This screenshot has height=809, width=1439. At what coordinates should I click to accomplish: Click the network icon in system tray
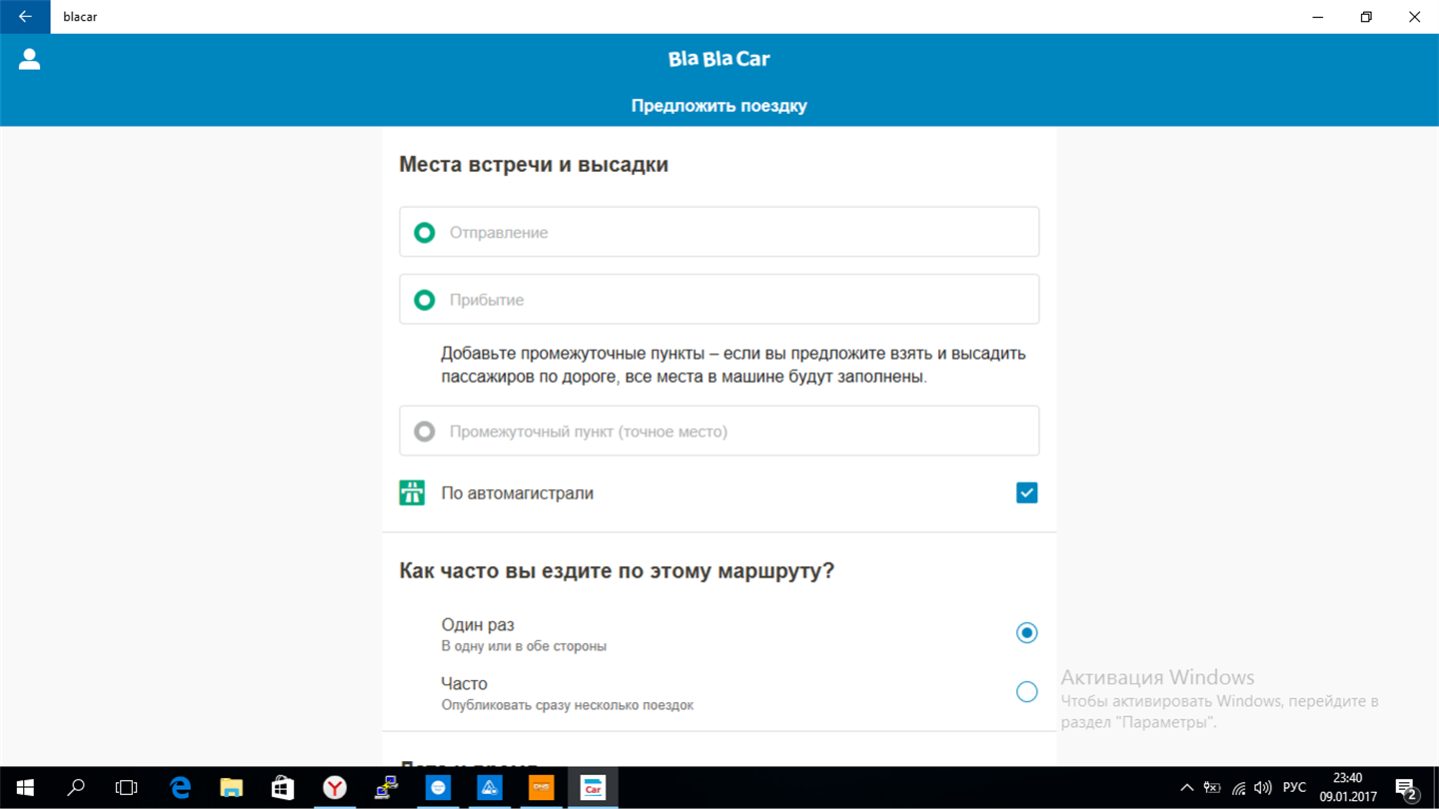(1238, 788)
